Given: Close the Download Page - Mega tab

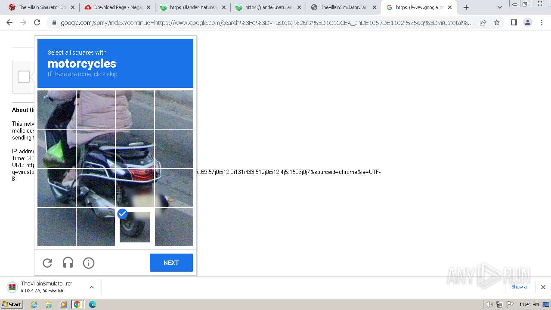Looking at the screenshot, I should pos(148,7).
